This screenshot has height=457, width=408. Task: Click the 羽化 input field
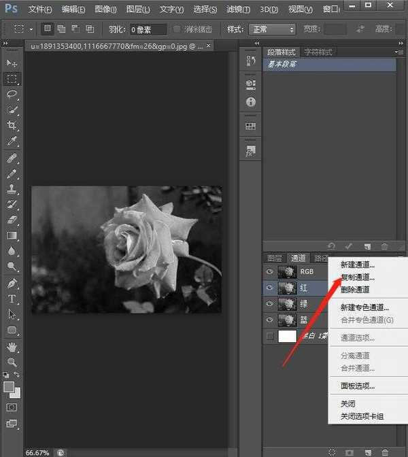point(149,30)
